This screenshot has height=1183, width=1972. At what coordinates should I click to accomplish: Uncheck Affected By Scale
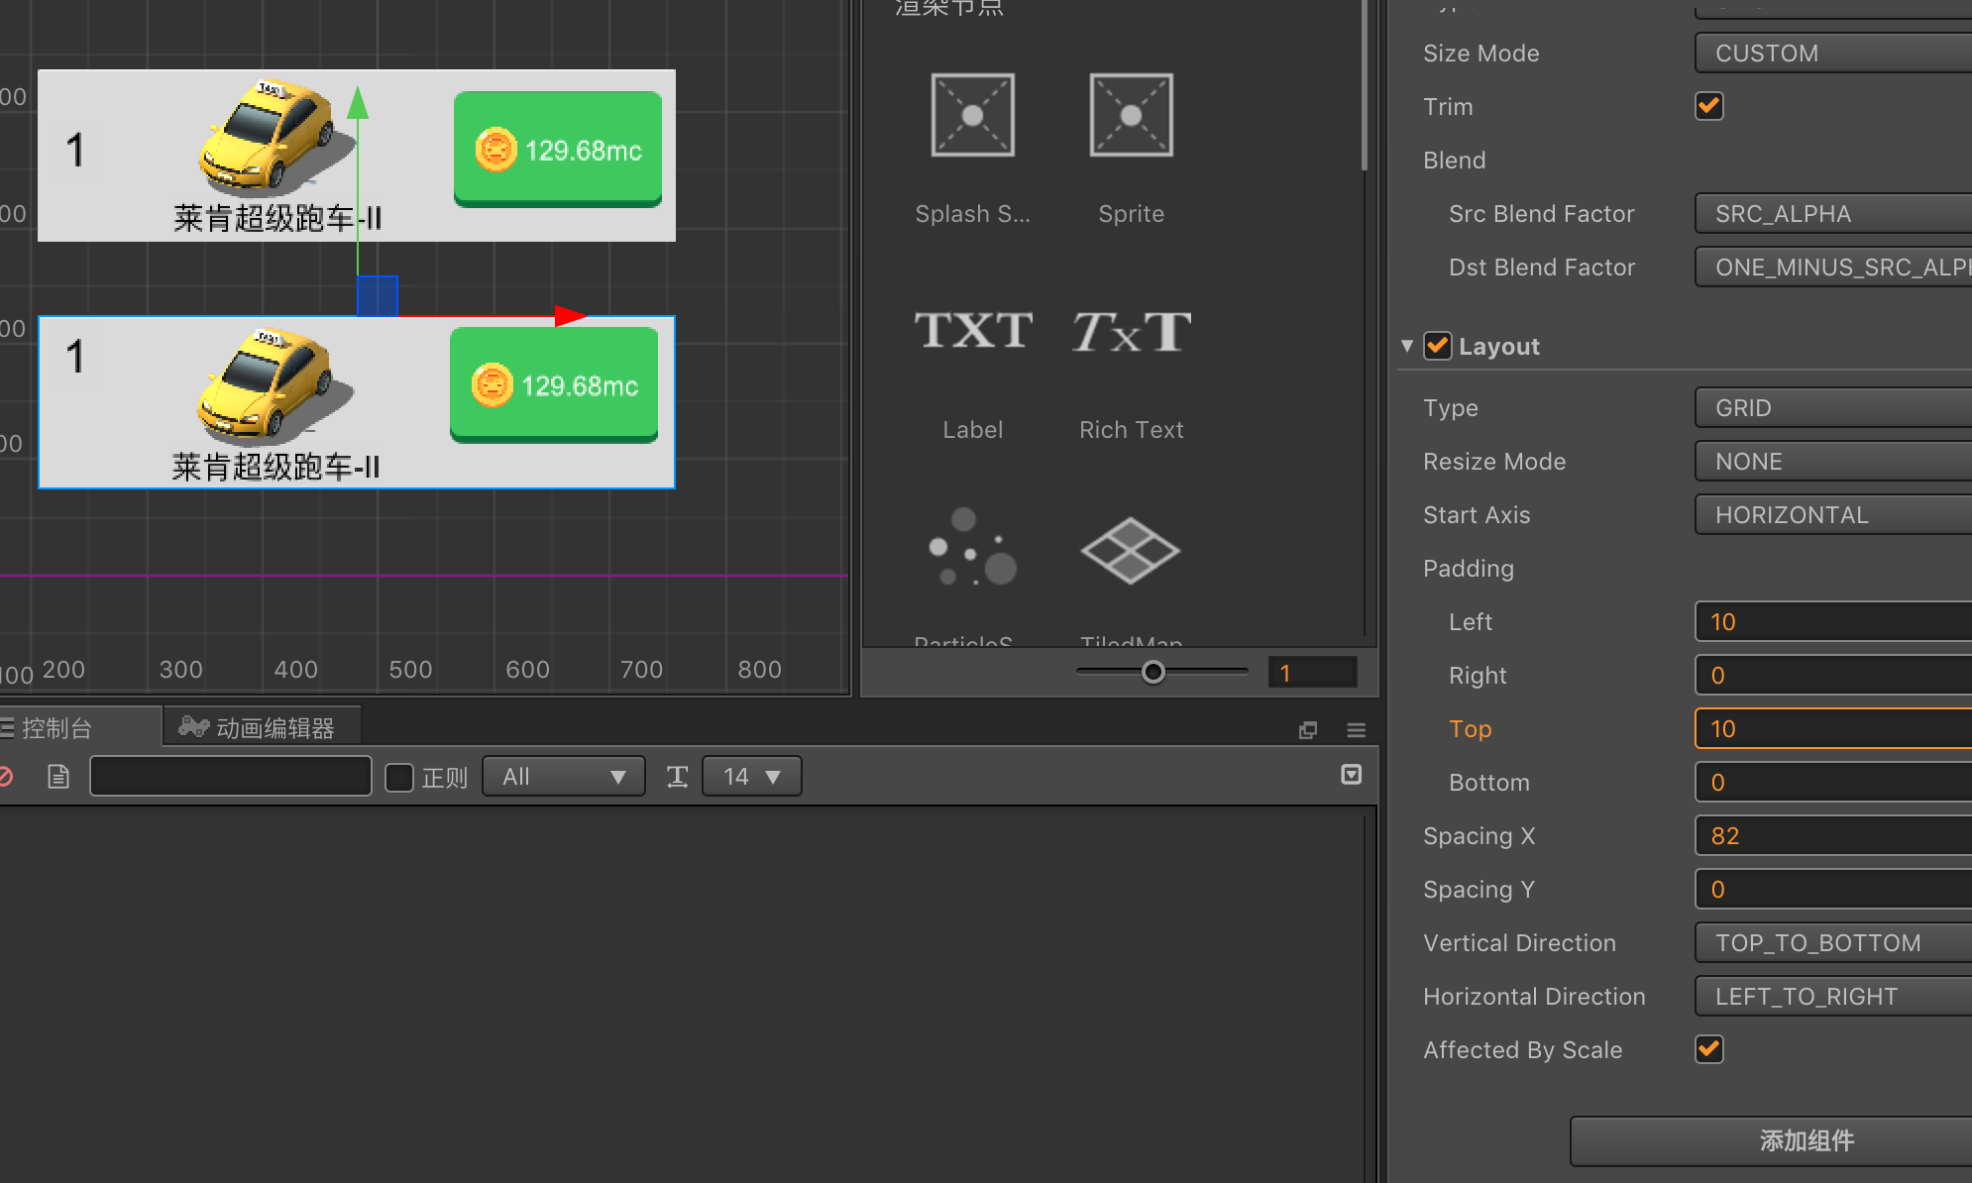[x=1708, y=1049]
